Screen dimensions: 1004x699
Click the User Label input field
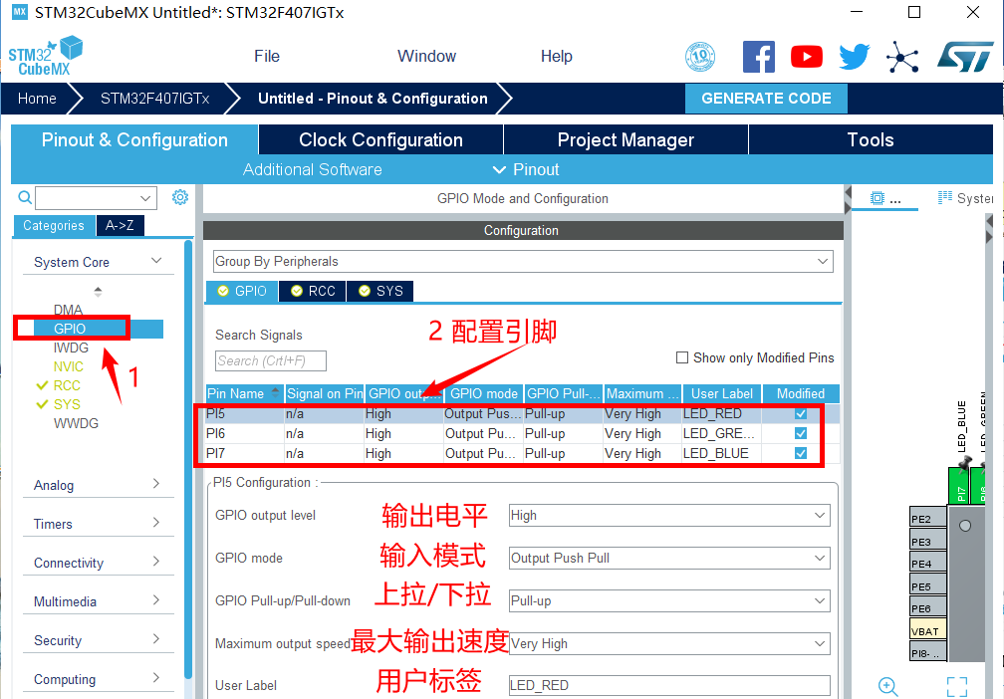point(669,685)
